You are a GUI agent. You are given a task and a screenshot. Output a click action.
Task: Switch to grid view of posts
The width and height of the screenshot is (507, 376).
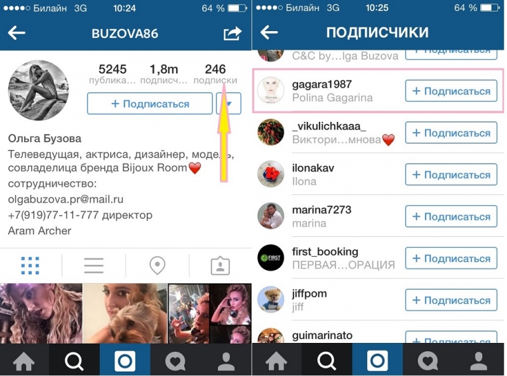click(30, 265)
